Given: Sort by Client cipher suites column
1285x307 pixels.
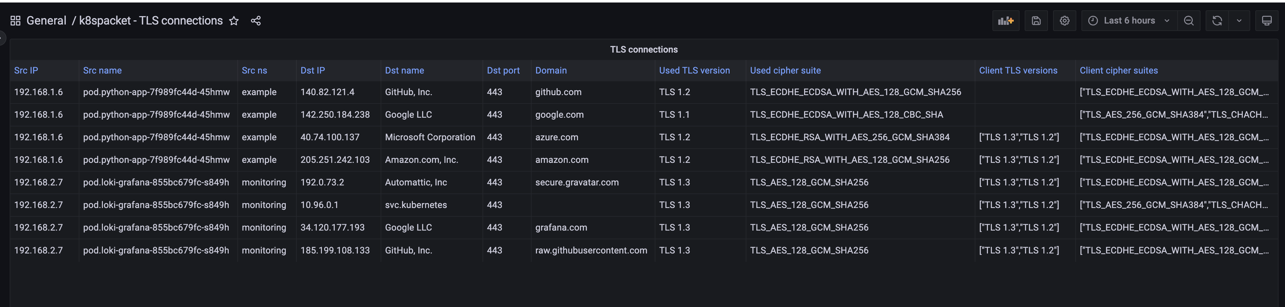Looking at the screenshot, I should 1118,70.
